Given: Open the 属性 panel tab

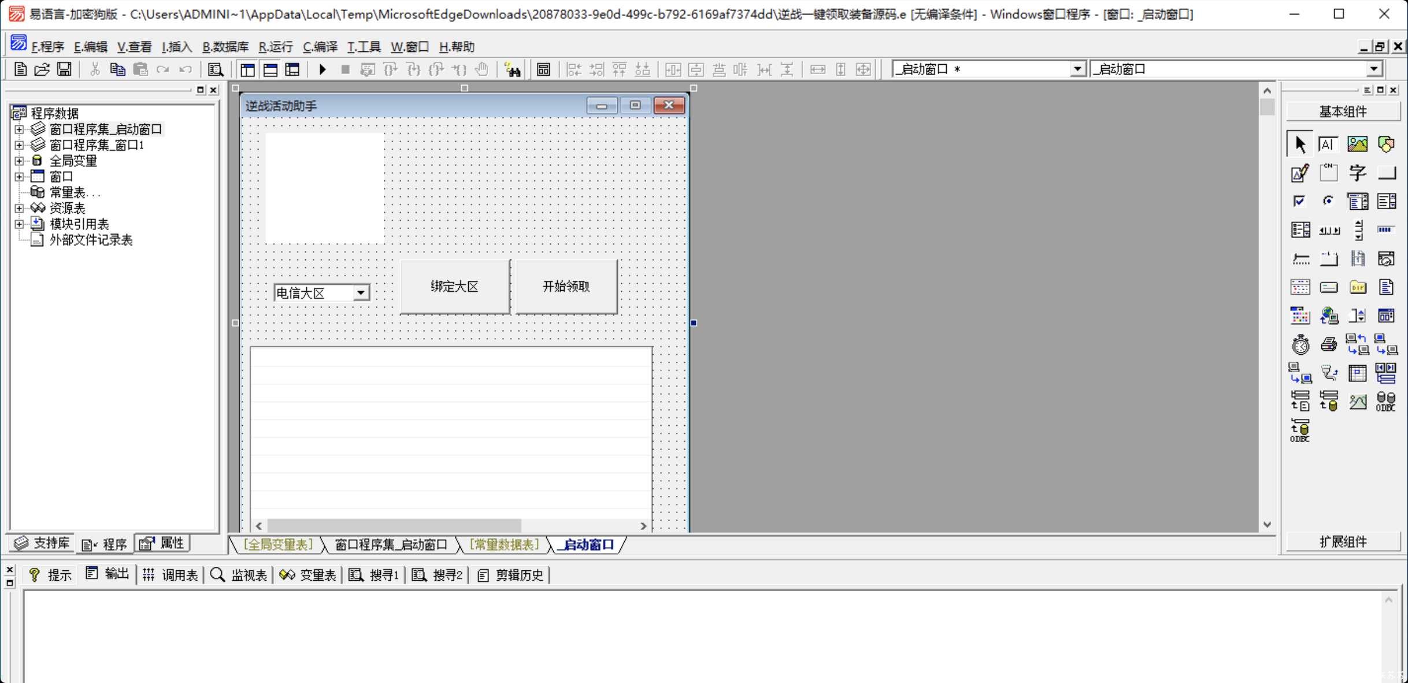Looking at the screenshot, I should [x=162, y=544].
